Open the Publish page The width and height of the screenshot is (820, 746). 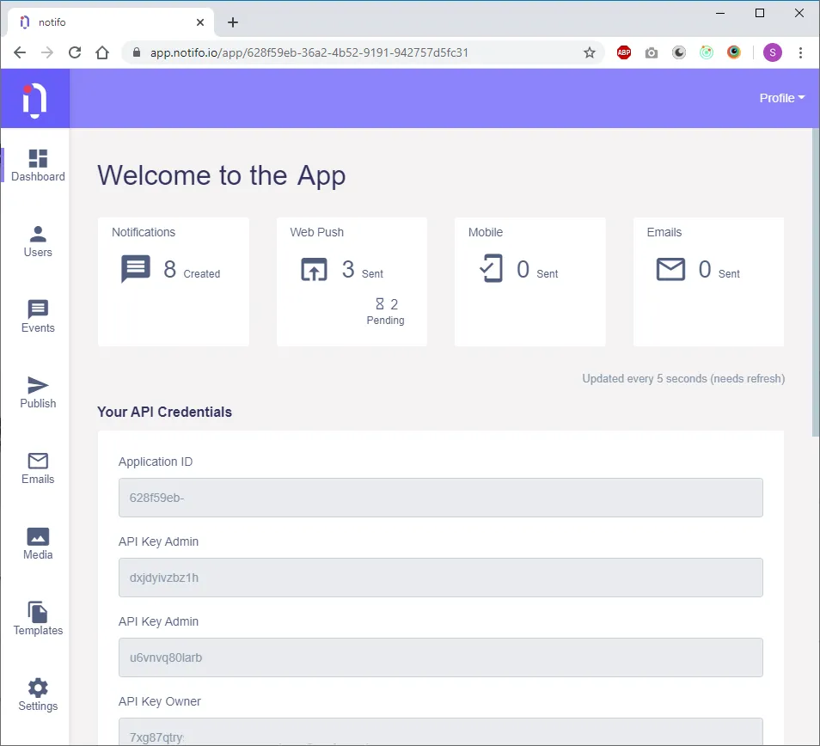(x=38, y=393)
